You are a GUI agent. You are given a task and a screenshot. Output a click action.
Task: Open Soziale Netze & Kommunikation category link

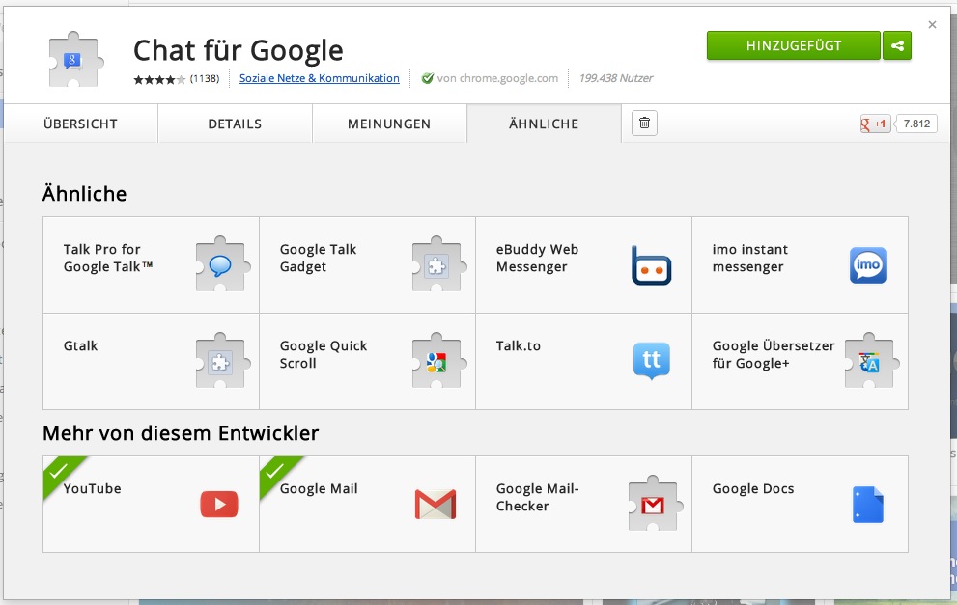pyautogui.click(x=320, y=78)
